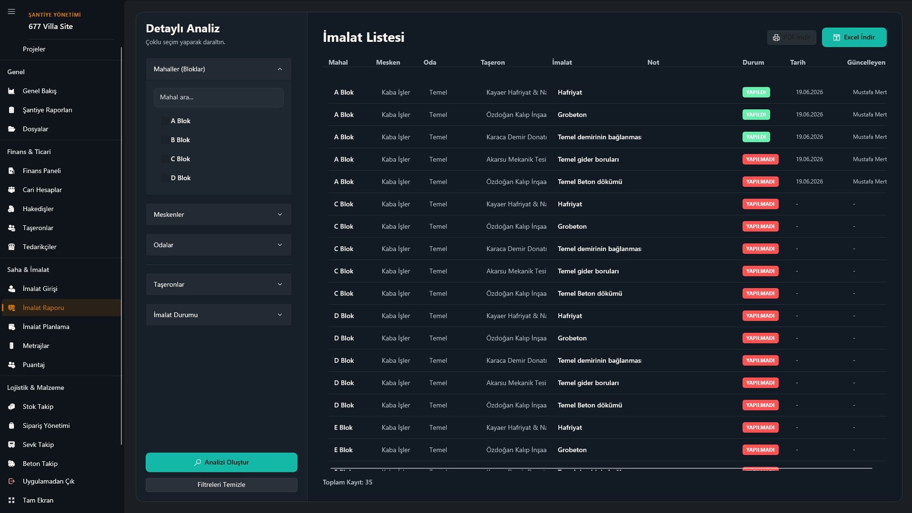Click the İmalat Raporu icon

tap(11, 308)
